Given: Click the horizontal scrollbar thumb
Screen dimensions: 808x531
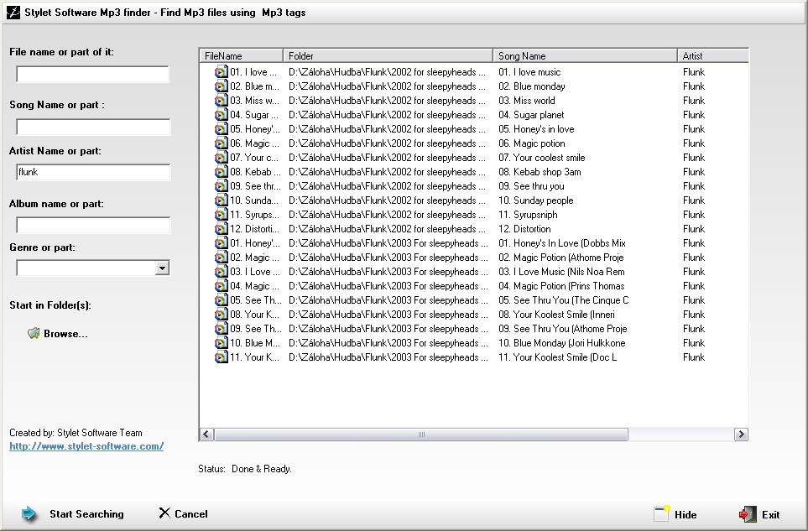Looking at the screenshot, I should click(421, 435).
